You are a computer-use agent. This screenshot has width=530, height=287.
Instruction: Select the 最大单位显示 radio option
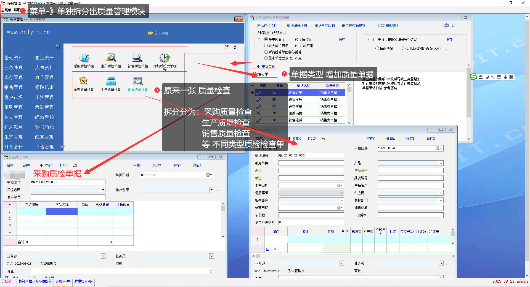(266, 46)
